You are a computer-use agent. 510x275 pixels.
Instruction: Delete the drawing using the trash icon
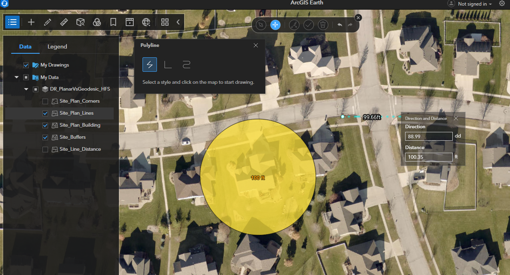pos(323,25)
